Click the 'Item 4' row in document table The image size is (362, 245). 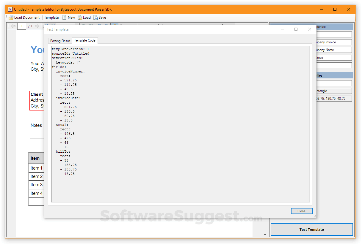click(36, 193)
